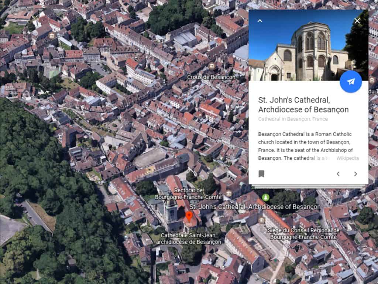Select the green park marker icon

coord(265,197)
